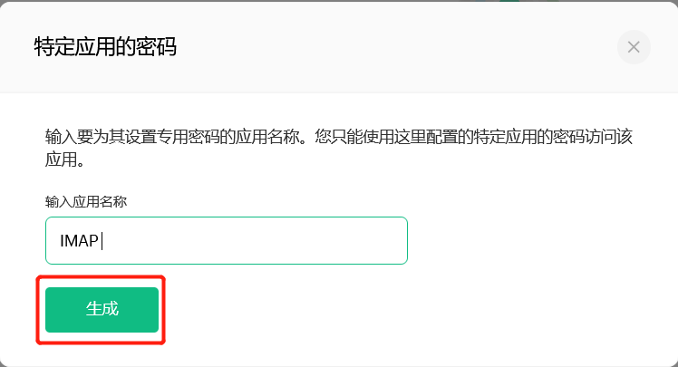
Task: Place cursor in empty part of name field
Action: [x=259, y=240]
